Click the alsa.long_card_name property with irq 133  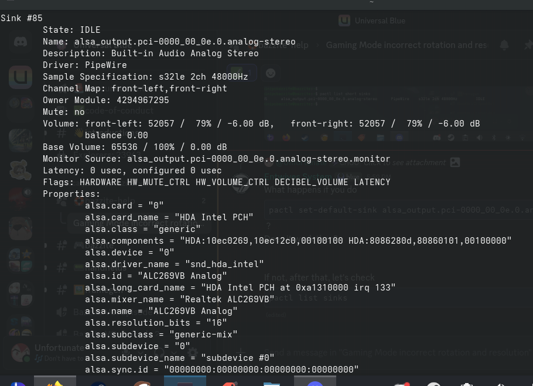tap(240, 288)
